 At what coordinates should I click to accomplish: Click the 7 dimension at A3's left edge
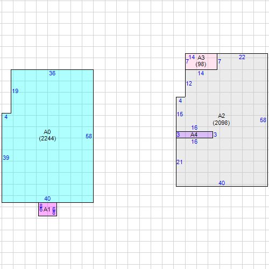point(187,61)
